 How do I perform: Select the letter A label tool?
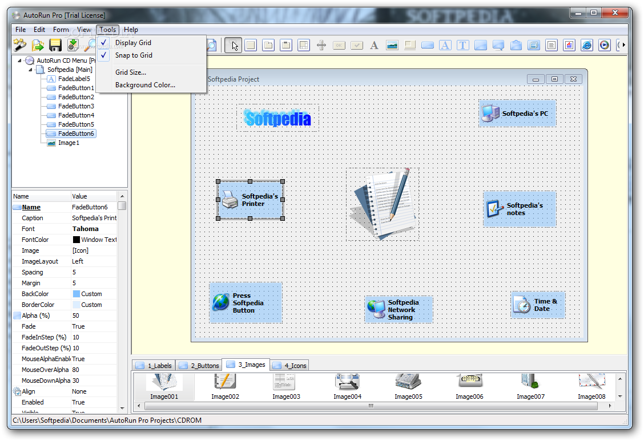tap(374, 45)
